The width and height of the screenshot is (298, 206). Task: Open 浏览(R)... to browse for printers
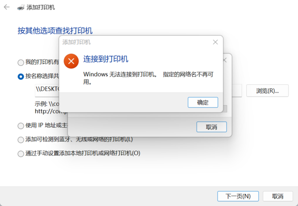point(267,91)
